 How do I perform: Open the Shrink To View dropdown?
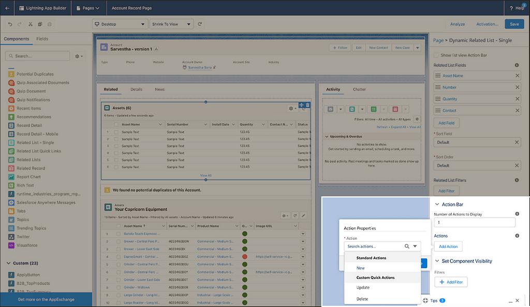click(x=171, y=24)
